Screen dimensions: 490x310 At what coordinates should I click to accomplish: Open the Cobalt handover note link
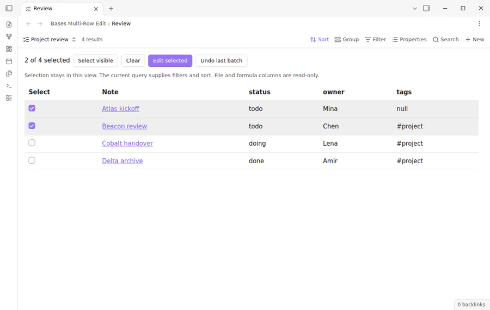[127, 143]
